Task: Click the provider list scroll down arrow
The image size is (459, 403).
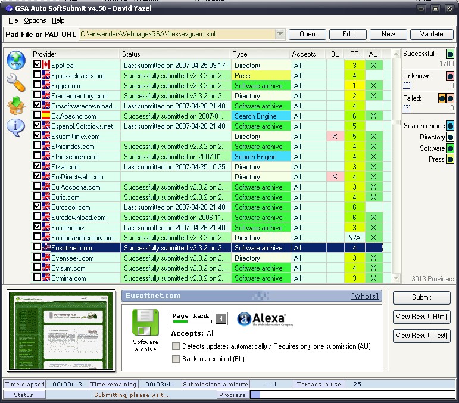Action: (396, 278)
